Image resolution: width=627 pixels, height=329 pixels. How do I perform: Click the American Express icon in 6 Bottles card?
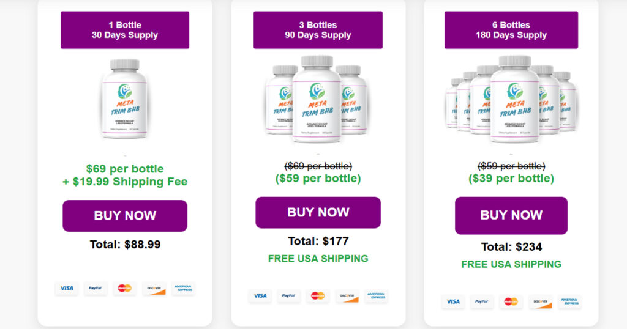569,301
